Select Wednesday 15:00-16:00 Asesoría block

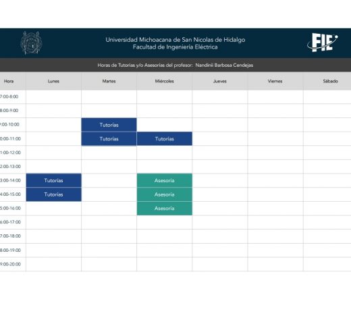(165, 209)
